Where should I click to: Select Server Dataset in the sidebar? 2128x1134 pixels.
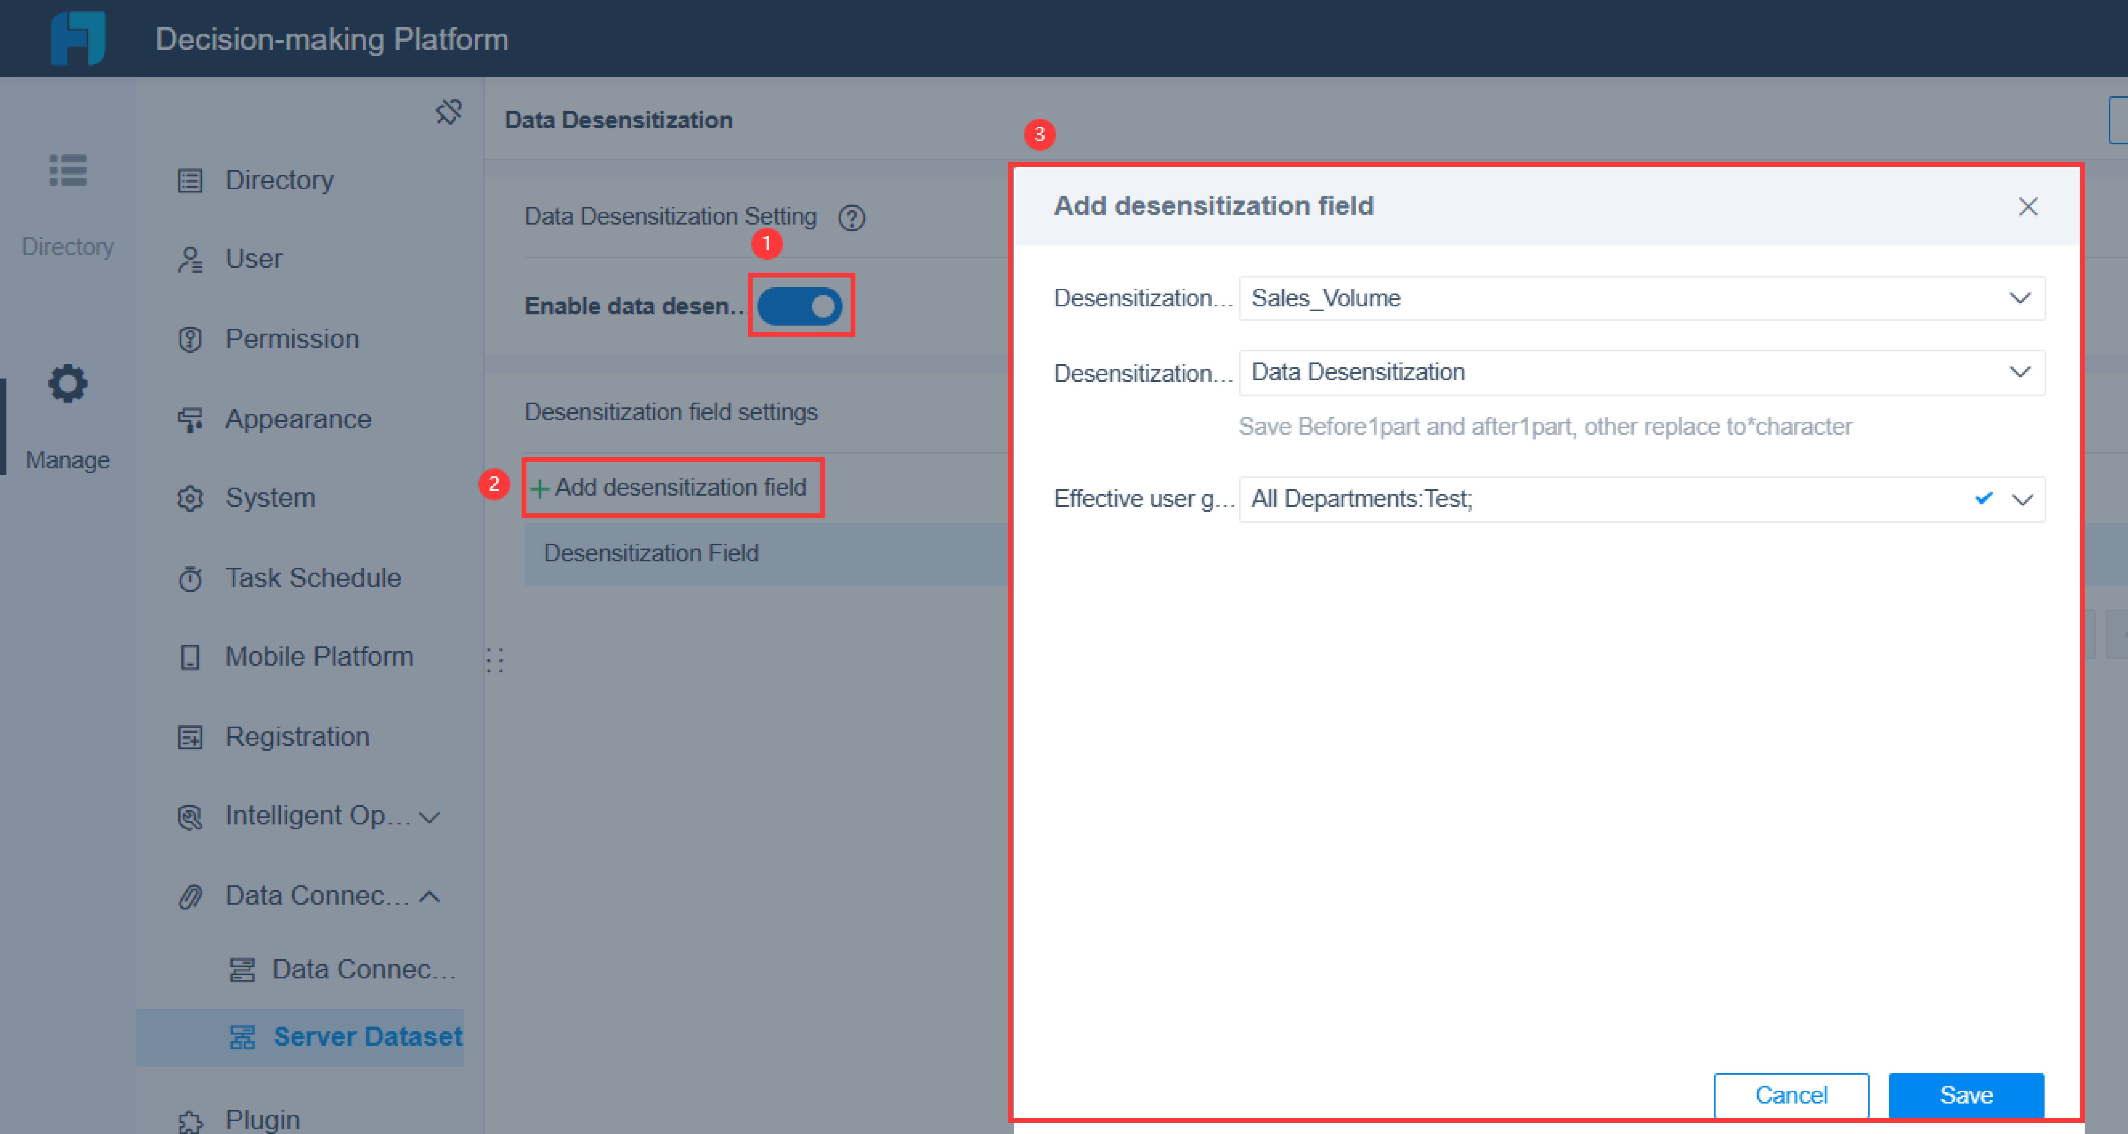pos(367,1037)
